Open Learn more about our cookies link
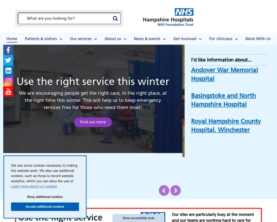The image size is (277, 222). click(34, 186)
